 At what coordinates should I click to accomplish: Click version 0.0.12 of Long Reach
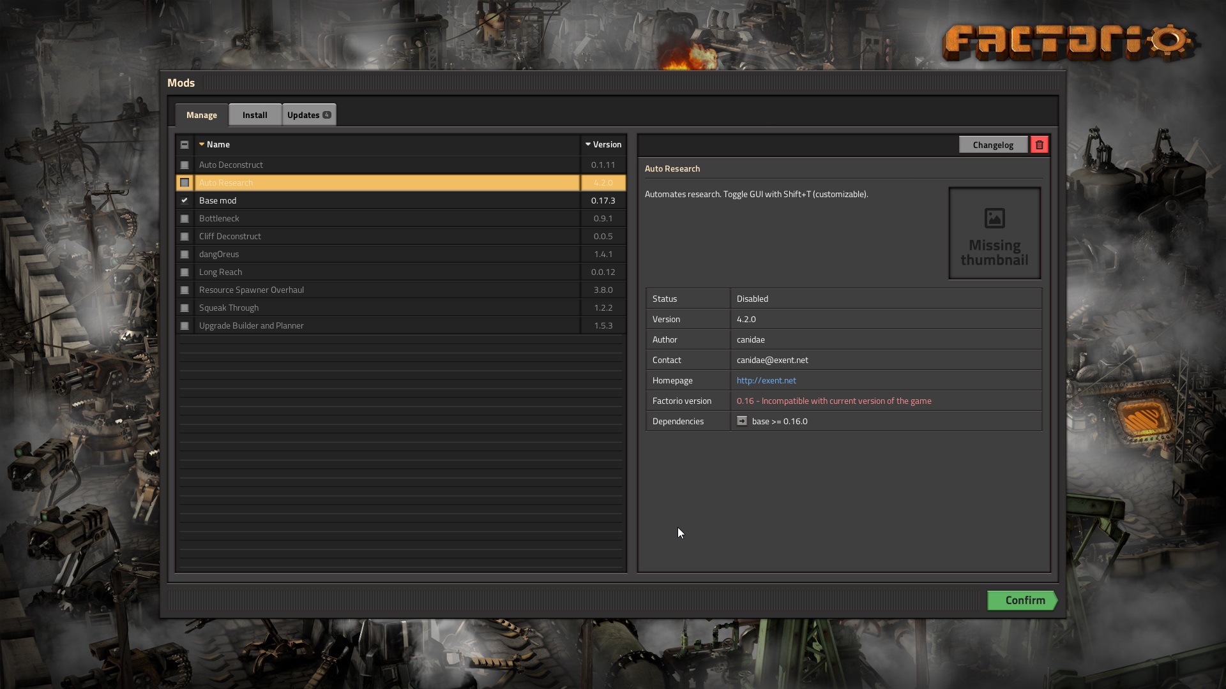click(603, 272)
